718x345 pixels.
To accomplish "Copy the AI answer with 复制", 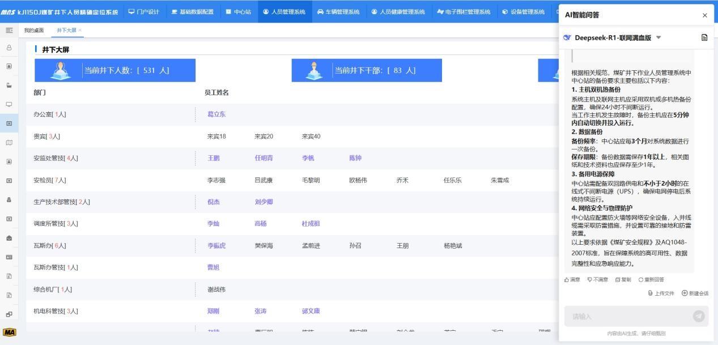I will 623,279.
